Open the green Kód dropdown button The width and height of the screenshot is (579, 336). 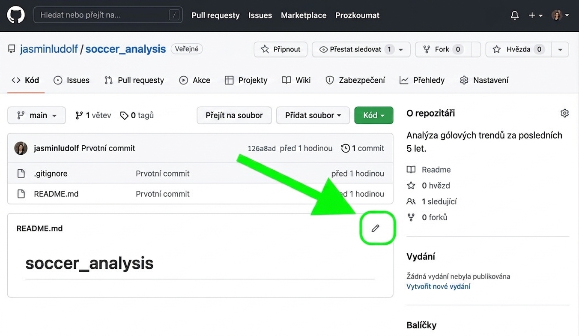click(x=374, y=115)
